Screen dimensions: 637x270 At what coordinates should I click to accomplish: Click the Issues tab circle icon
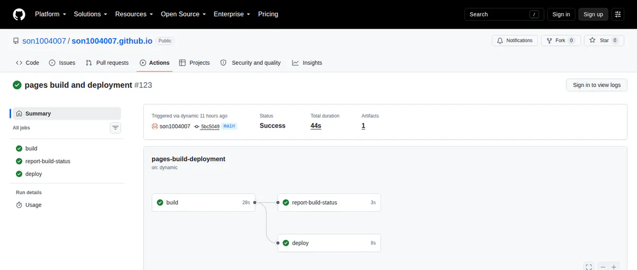[x=52, y=62]
